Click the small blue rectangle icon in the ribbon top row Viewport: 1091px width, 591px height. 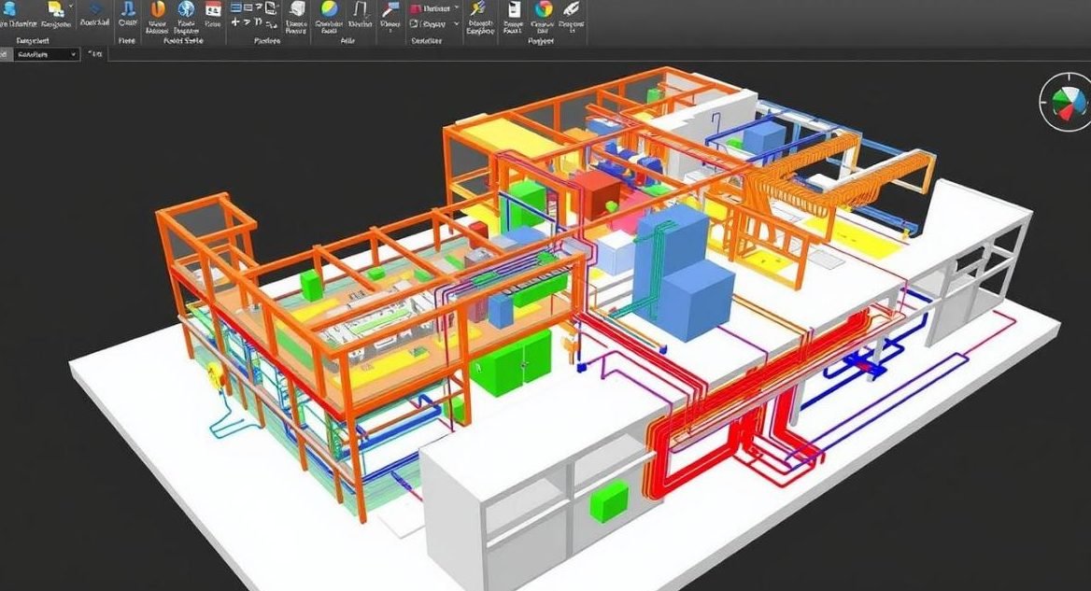pyautogui.click(x=236, y=7)
